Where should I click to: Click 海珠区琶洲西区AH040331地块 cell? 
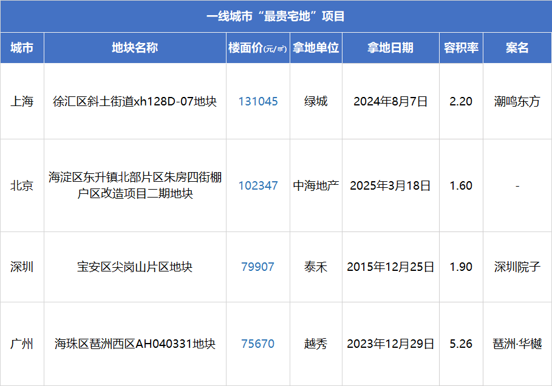point(135,344)
